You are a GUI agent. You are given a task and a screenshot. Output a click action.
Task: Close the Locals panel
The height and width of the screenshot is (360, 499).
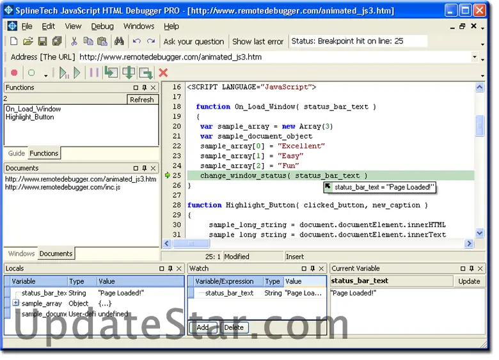pos(179,269)
